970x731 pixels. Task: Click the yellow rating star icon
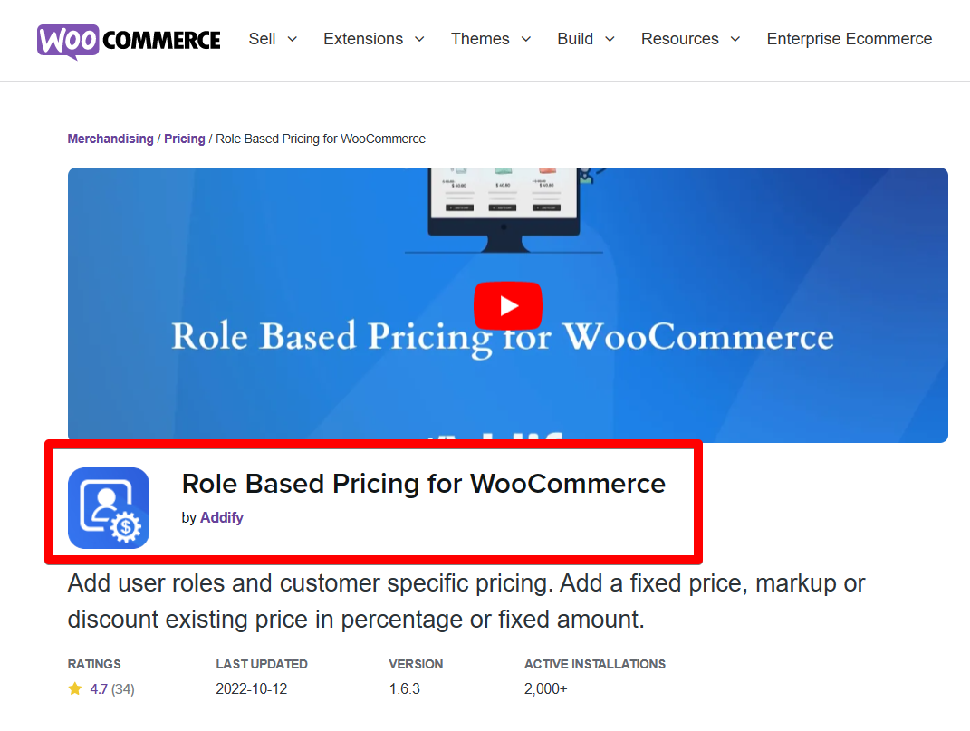(x=75, y=689)
